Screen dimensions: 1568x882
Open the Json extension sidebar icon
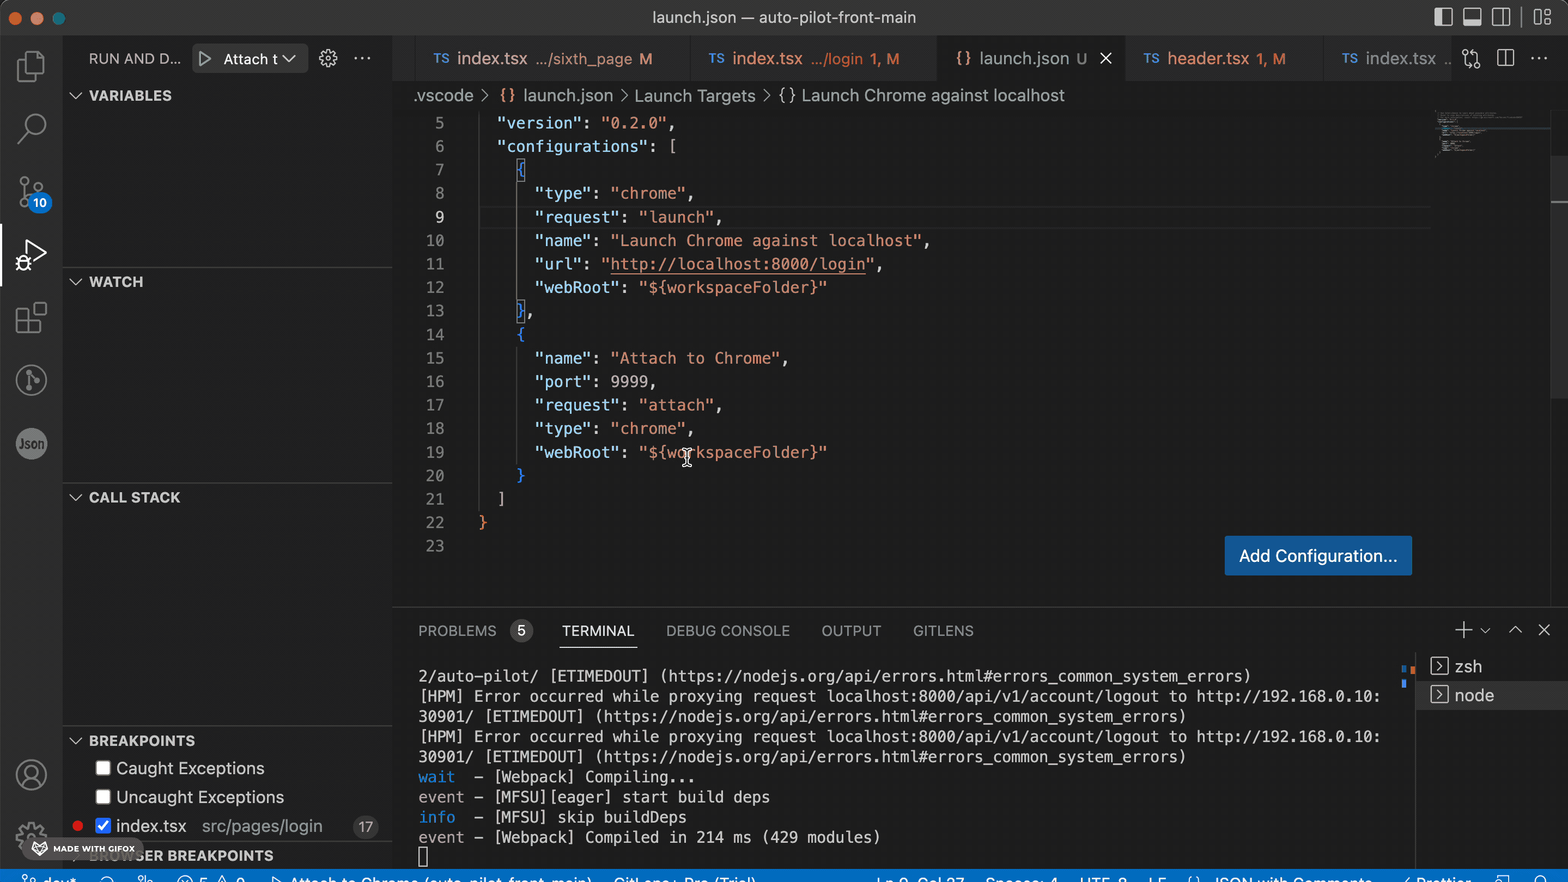coord(31,443)
